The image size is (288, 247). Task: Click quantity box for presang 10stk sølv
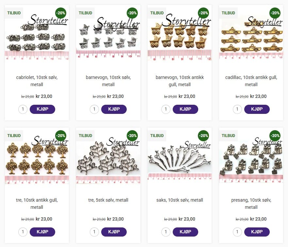(x=237, y=232)
